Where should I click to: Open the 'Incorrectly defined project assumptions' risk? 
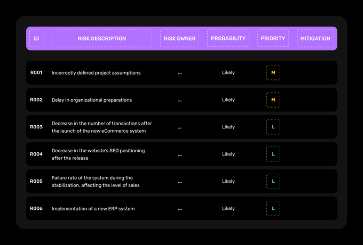point(96,72)
